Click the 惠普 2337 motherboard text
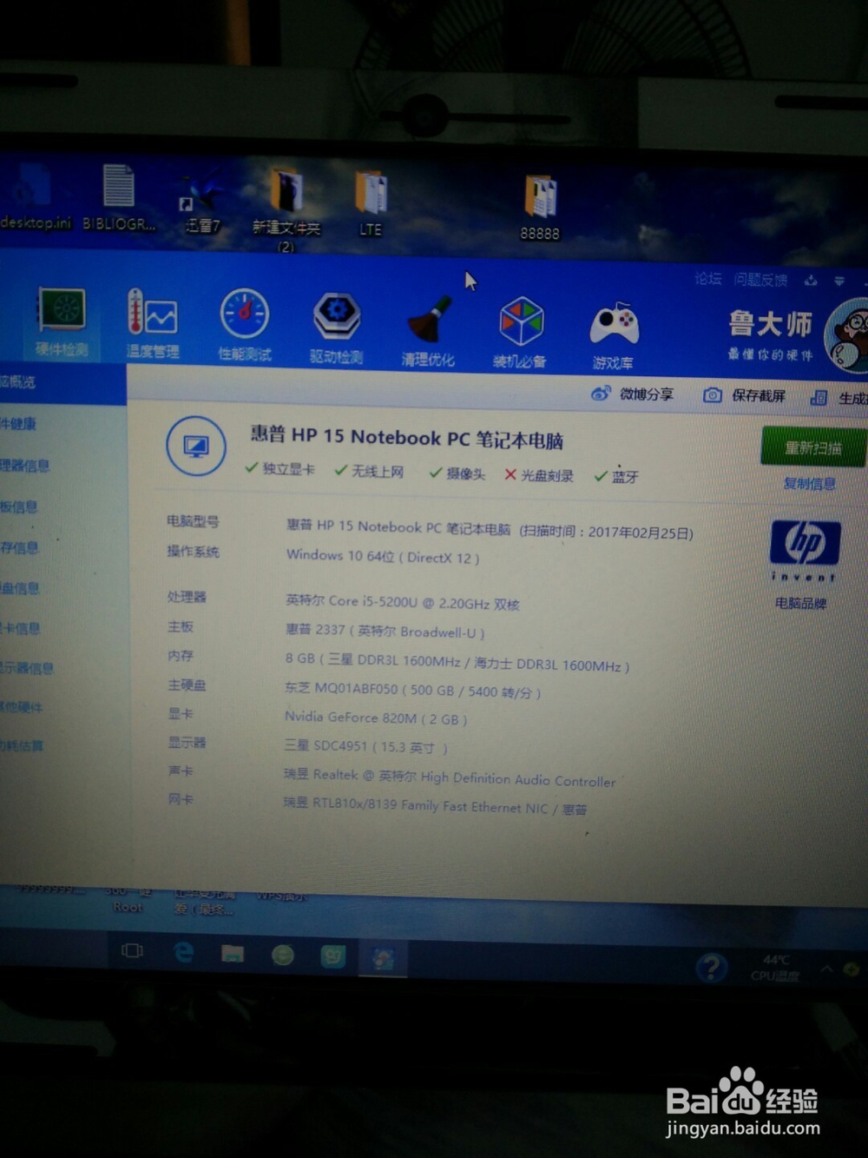The width and height of the screenshot is (868, 1158). click(385, 631)
